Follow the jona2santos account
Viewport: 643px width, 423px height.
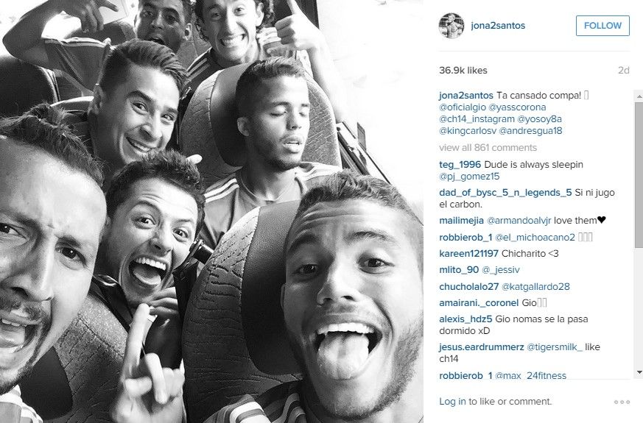pyautogui.click(x=602, y=26)
